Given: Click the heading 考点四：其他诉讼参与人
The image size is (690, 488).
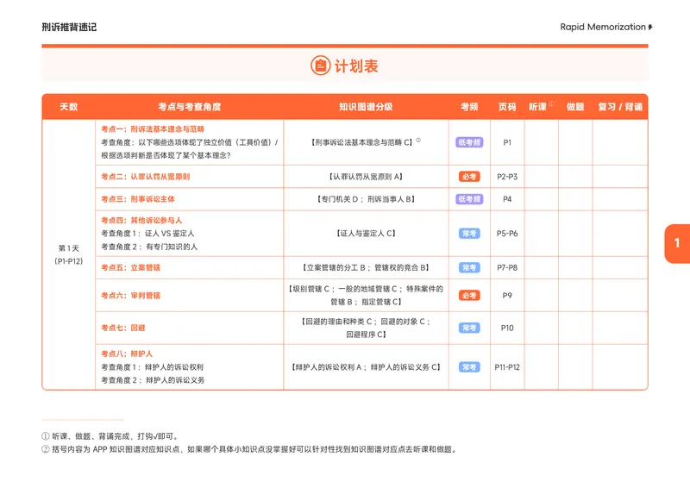Looking at the screenshot, I should tap(141, 220).
